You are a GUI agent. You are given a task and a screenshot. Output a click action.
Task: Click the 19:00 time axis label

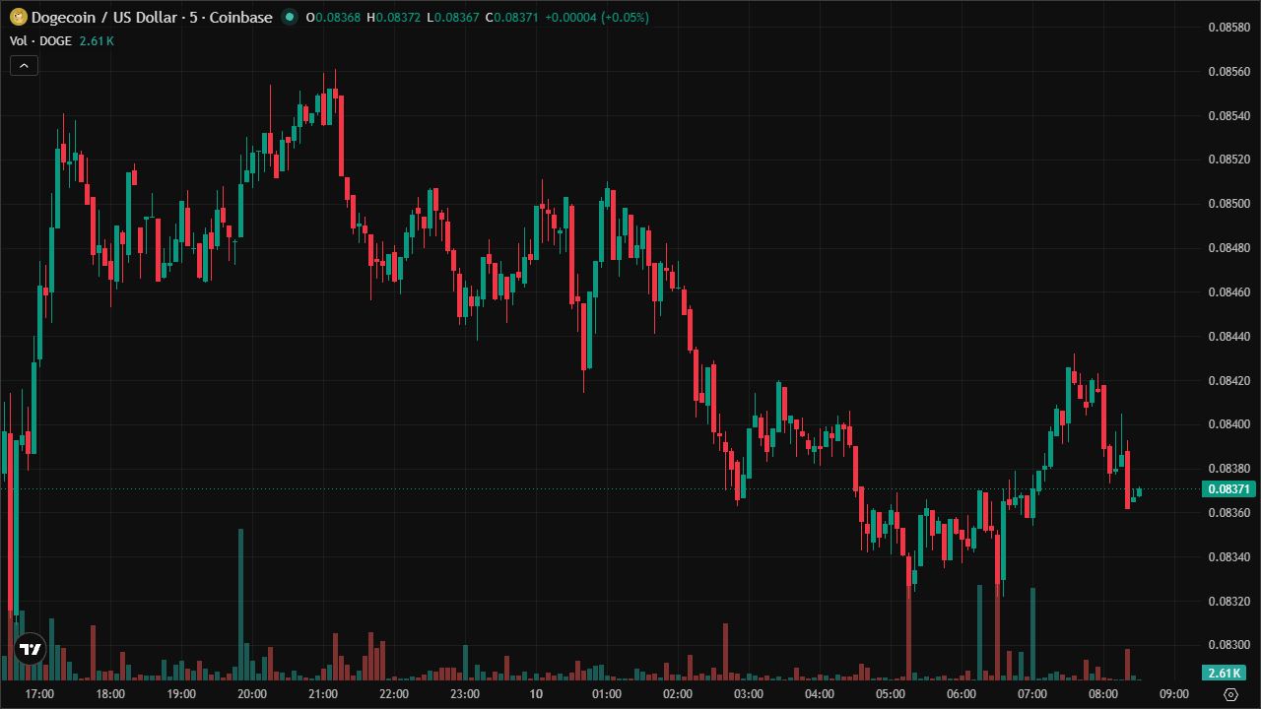pyautogui.click(x=181, y=694)
